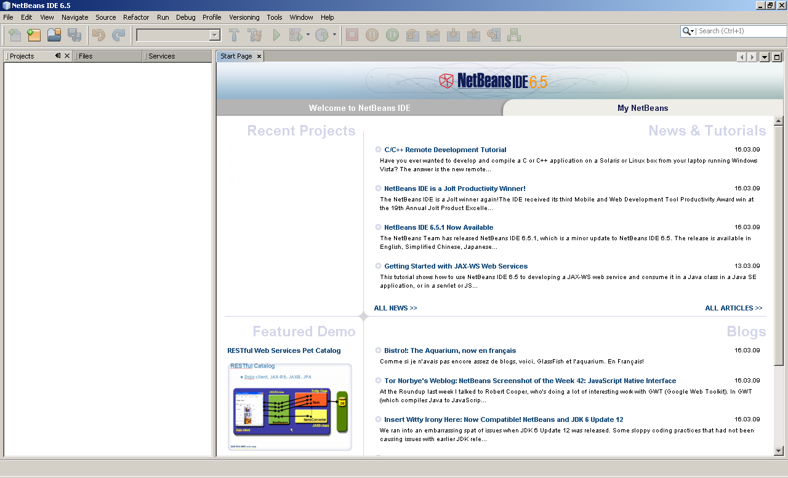Maximize the editor window using the square icon
The height and width of the screenshot is (478, 788).
click(x=777, y=57)
